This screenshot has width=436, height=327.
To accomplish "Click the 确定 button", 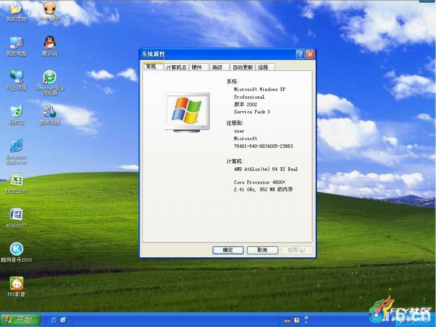I will point(228,250).
